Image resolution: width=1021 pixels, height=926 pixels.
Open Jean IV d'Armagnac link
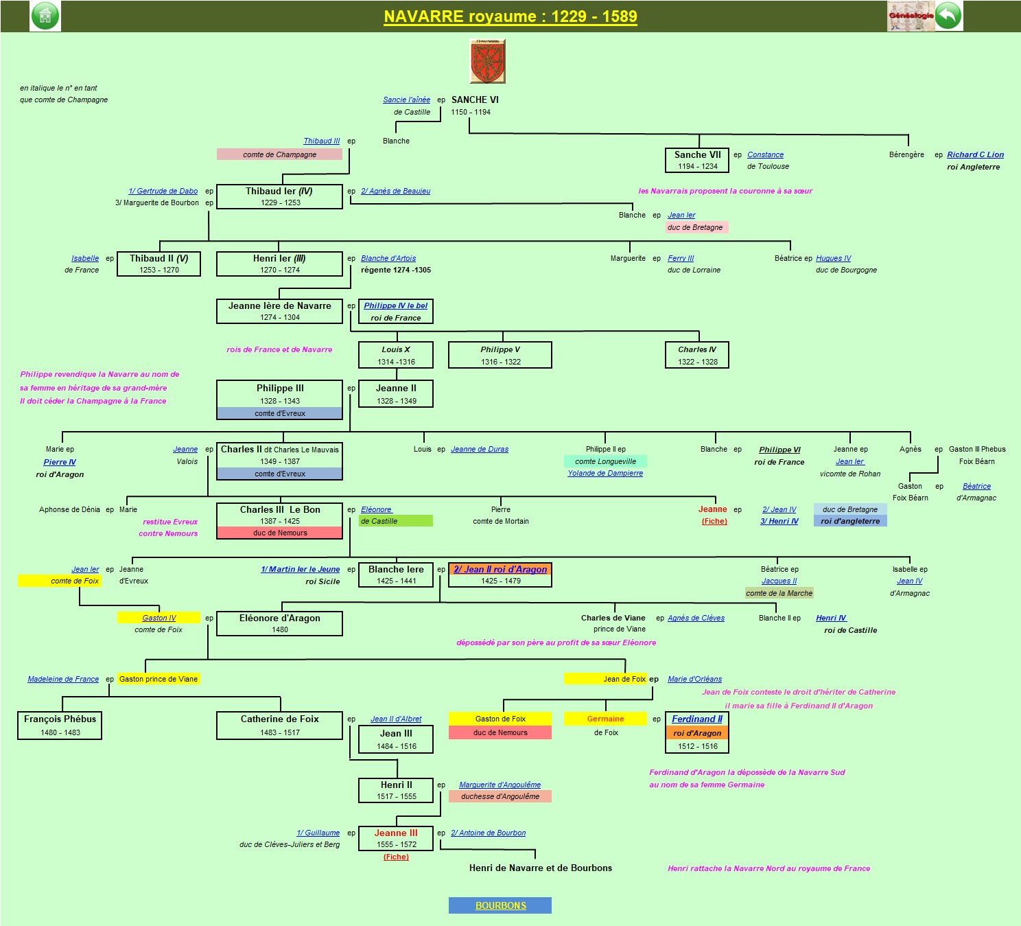[x=910, y=581]
